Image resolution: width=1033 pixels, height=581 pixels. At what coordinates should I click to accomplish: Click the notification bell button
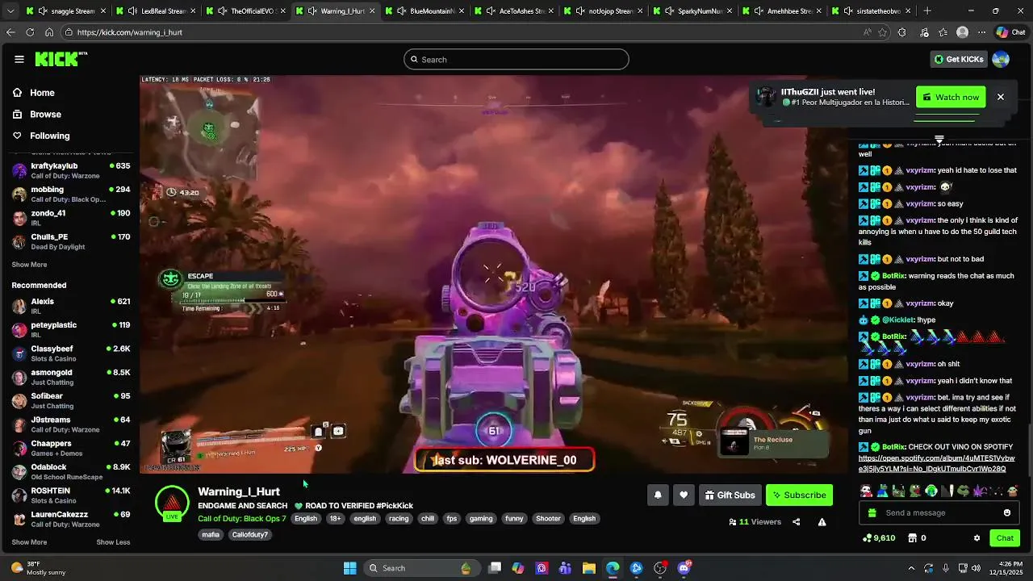[x=658, y=495]
